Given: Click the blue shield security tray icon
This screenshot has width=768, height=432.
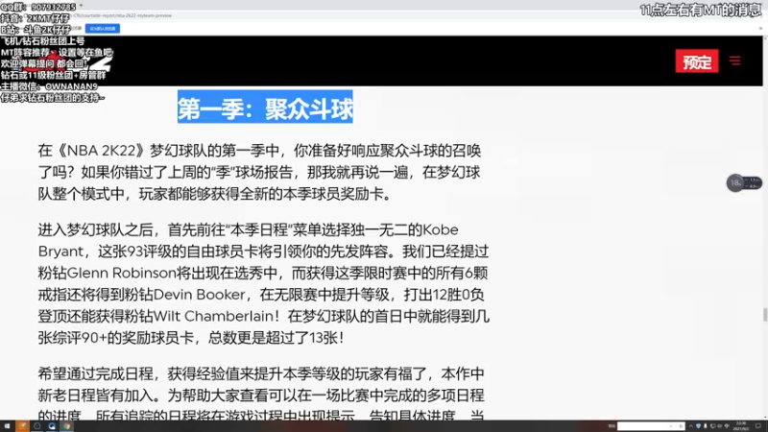Looking at the screenshot, I should (x=699, y=426).
